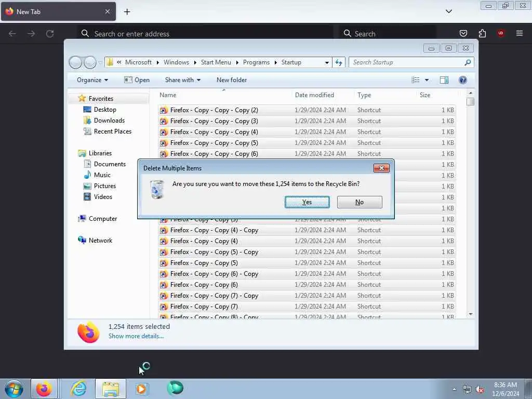Open Desktop in navigation pane
This screenshot has height=399, width=532.
(x=105, y=110)
